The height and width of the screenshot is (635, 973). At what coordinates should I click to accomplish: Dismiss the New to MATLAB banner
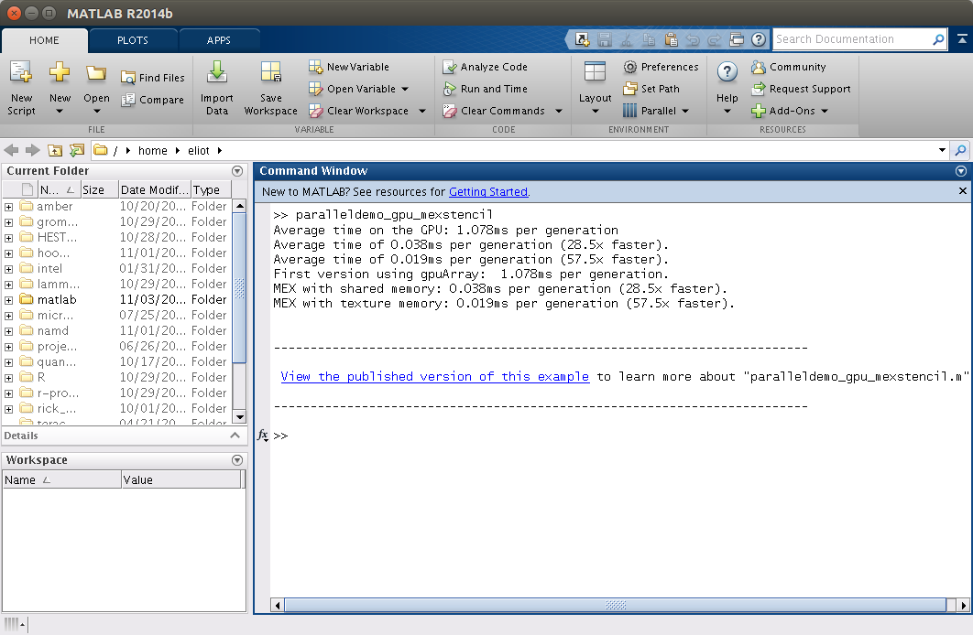tap(962, 191)
